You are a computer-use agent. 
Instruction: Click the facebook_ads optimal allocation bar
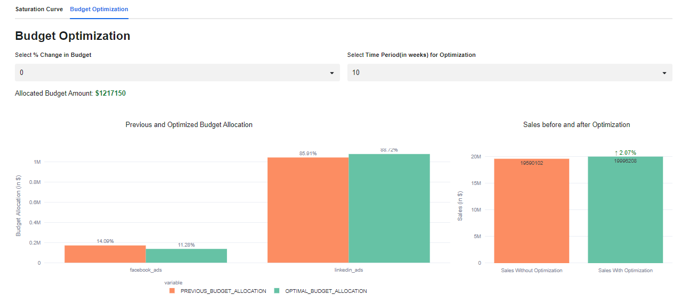[186, 256]
